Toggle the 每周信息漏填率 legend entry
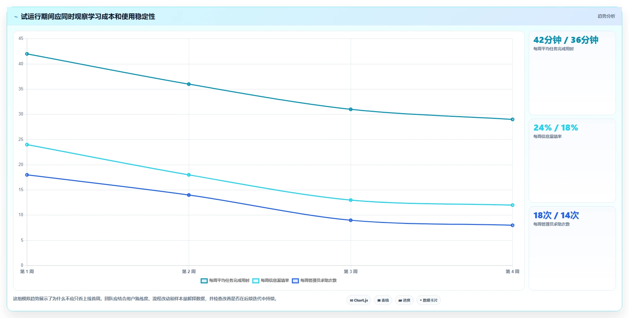Viewport: 629px width, 318px height. 271,281
